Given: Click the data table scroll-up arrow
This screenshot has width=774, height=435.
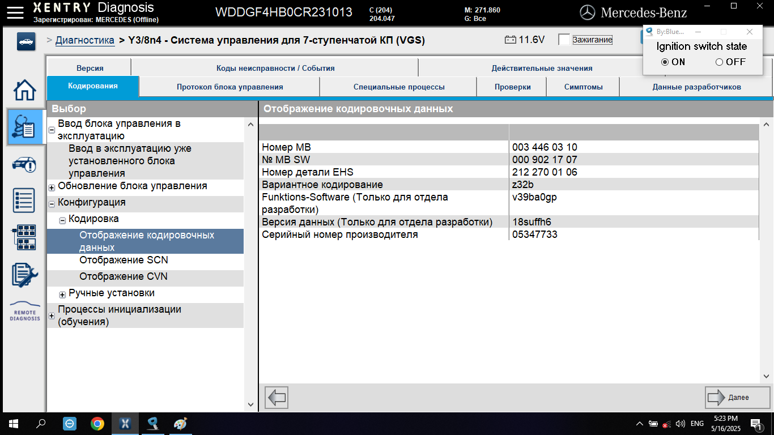Looking at the screenshot, I should 766,124.
